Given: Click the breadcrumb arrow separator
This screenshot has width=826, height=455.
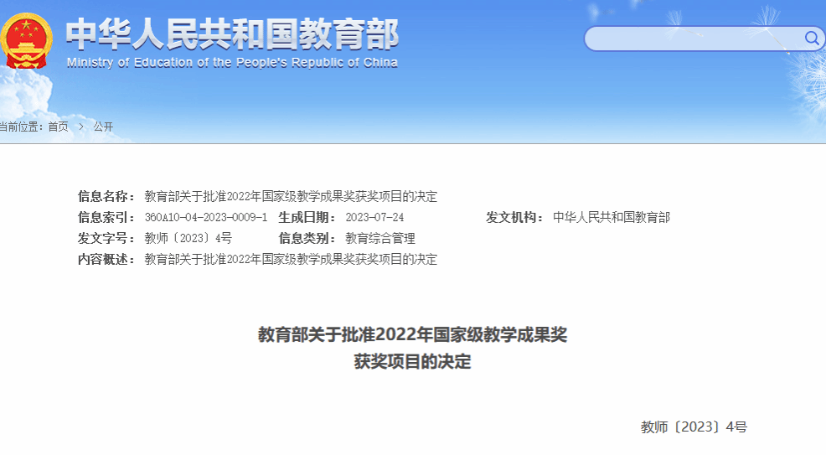Looking at the screenshot, I should (x=81, y=127).
